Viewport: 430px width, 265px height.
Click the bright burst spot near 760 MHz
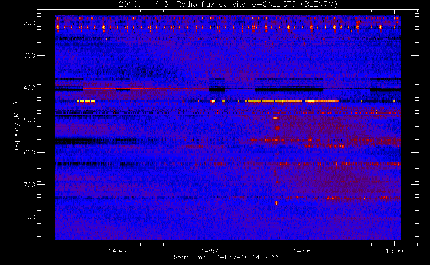pos(276,203)
